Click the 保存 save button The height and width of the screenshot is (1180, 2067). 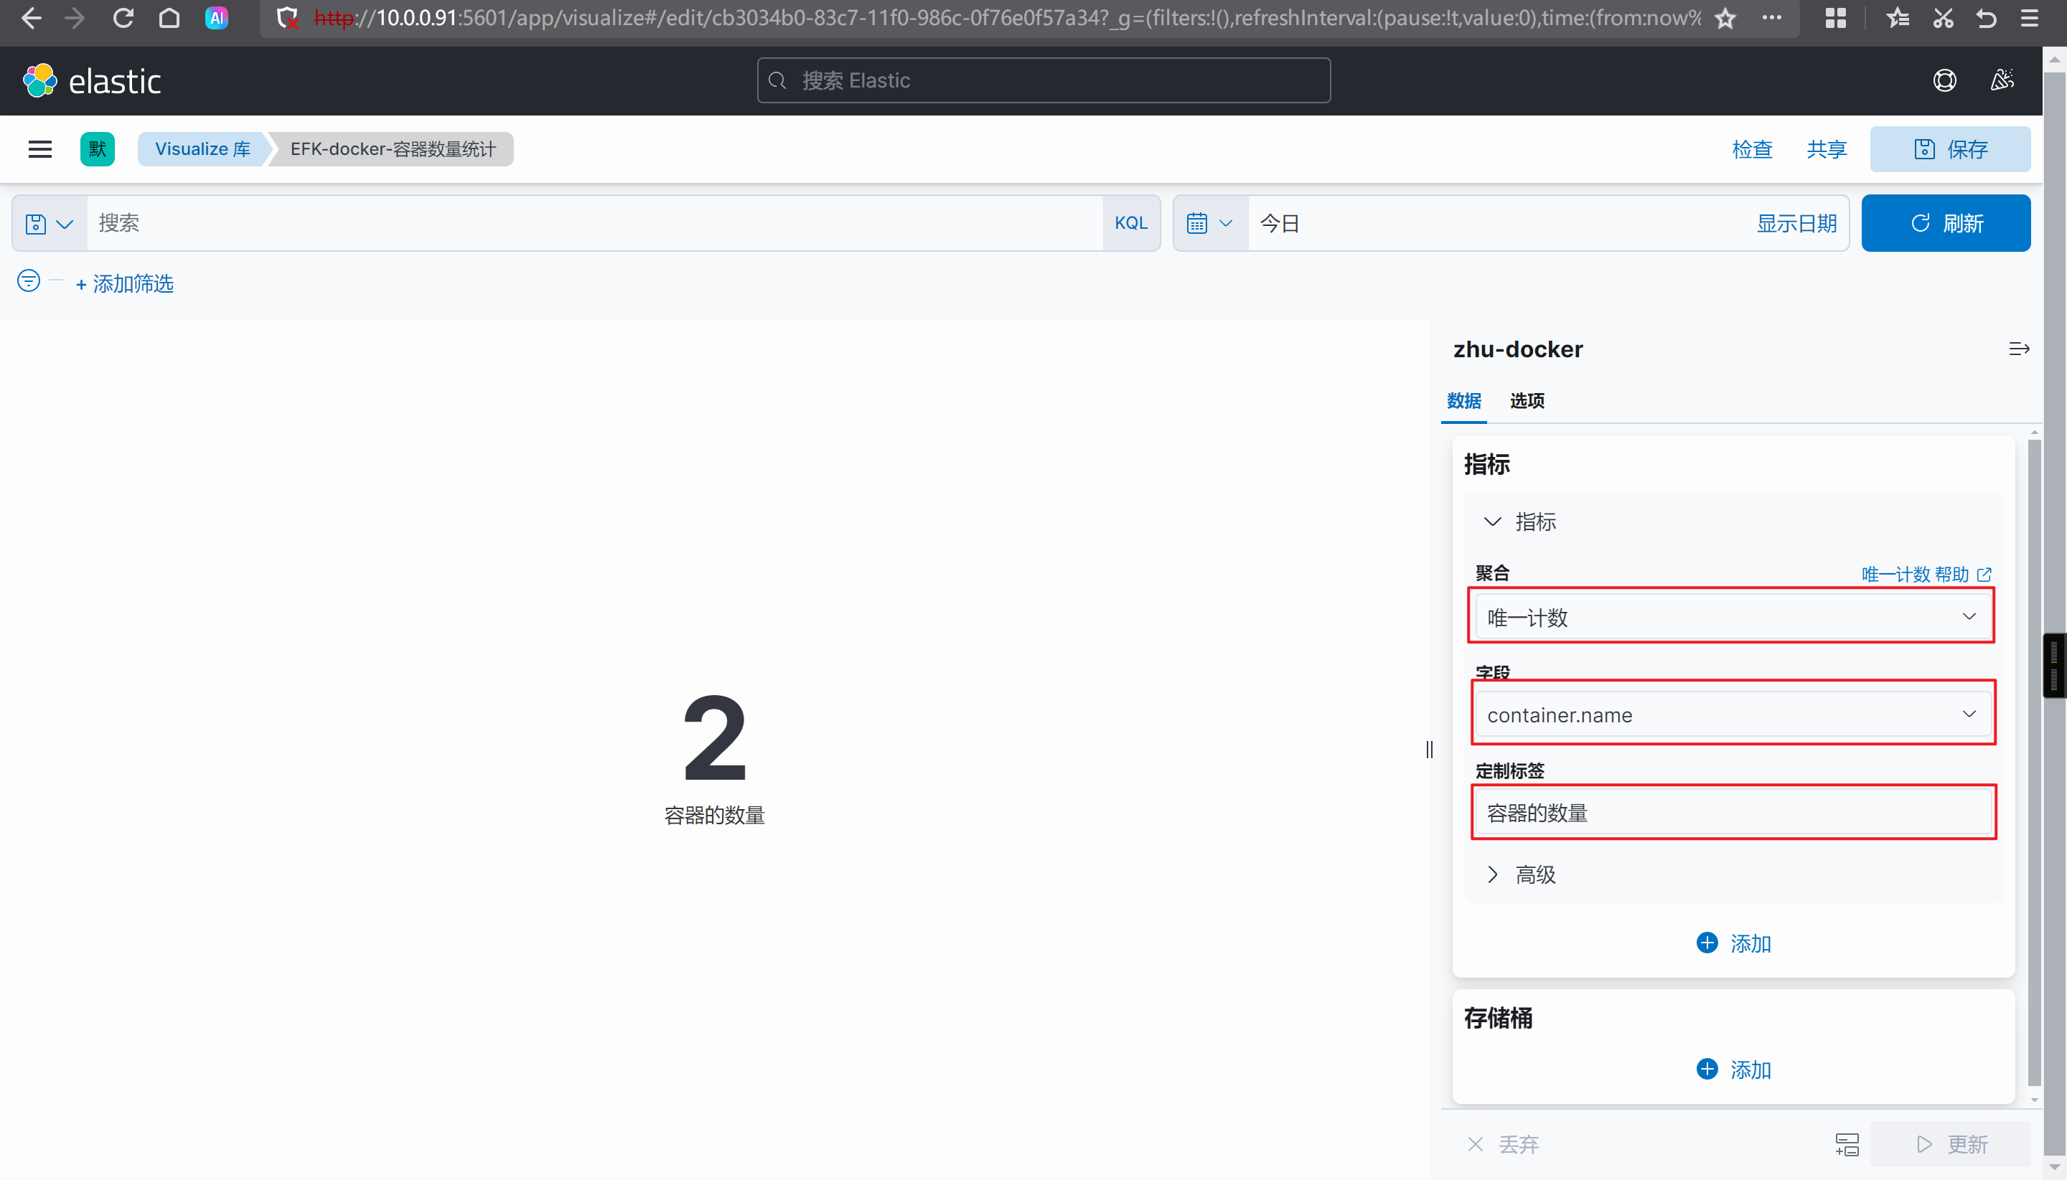(x=1950, y=149)
